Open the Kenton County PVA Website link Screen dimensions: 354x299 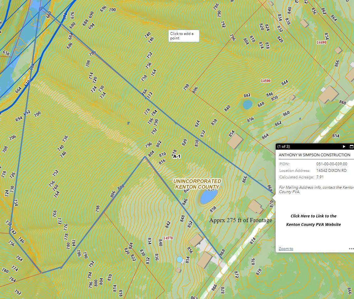(x=313, y=220)
